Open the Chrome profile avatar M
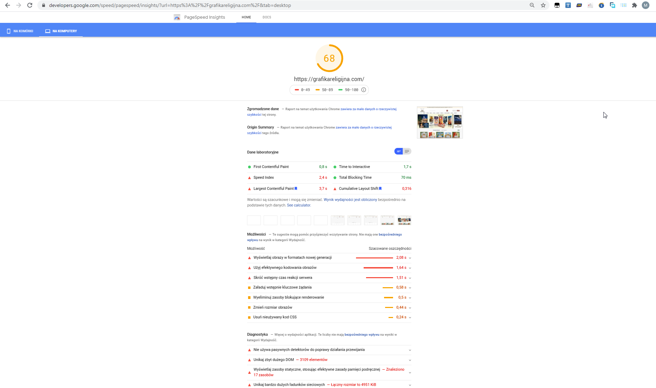656x388 pixels. tap(646, 5)
